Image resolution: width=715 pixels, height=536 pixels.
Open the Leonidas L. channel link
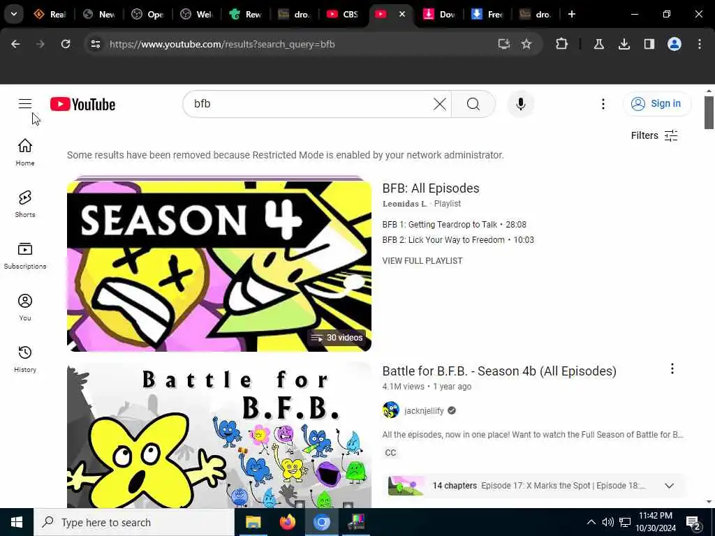(404, 204)
